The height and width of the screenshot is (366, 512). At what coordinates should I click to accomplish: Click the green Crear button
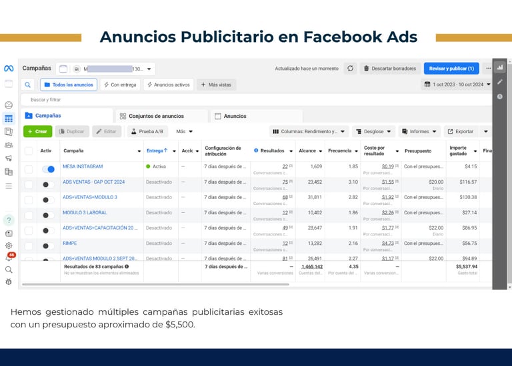pyautogui.click(x=38, y=131)
